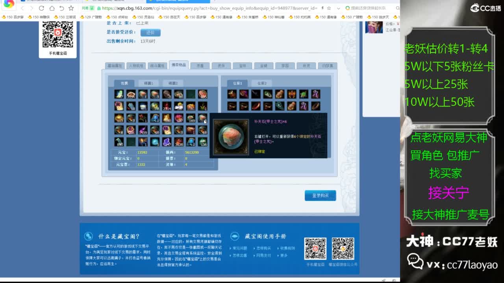Pick the inventory item with count 201
Screen dimensions: 504x283
pyautogui.click(x=131, y=130)
